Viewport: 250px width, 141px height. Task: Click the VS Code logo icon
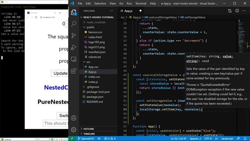pyautogui.click(x=72, y=4)
